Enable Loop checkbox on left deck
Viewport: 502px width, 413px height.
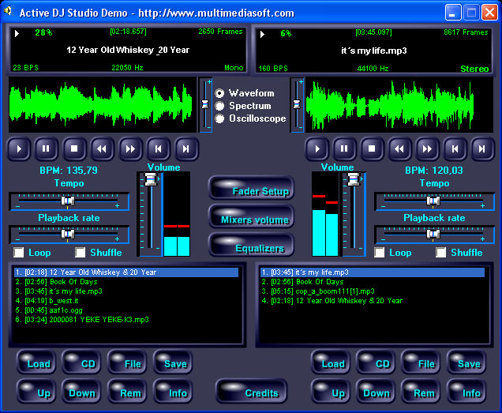pos(19,253)
